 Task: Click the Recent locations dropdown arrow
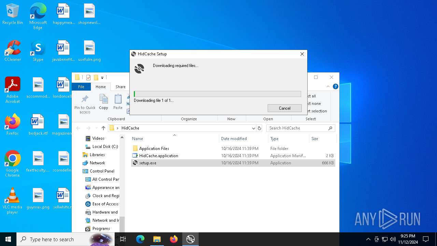point(96,128)
